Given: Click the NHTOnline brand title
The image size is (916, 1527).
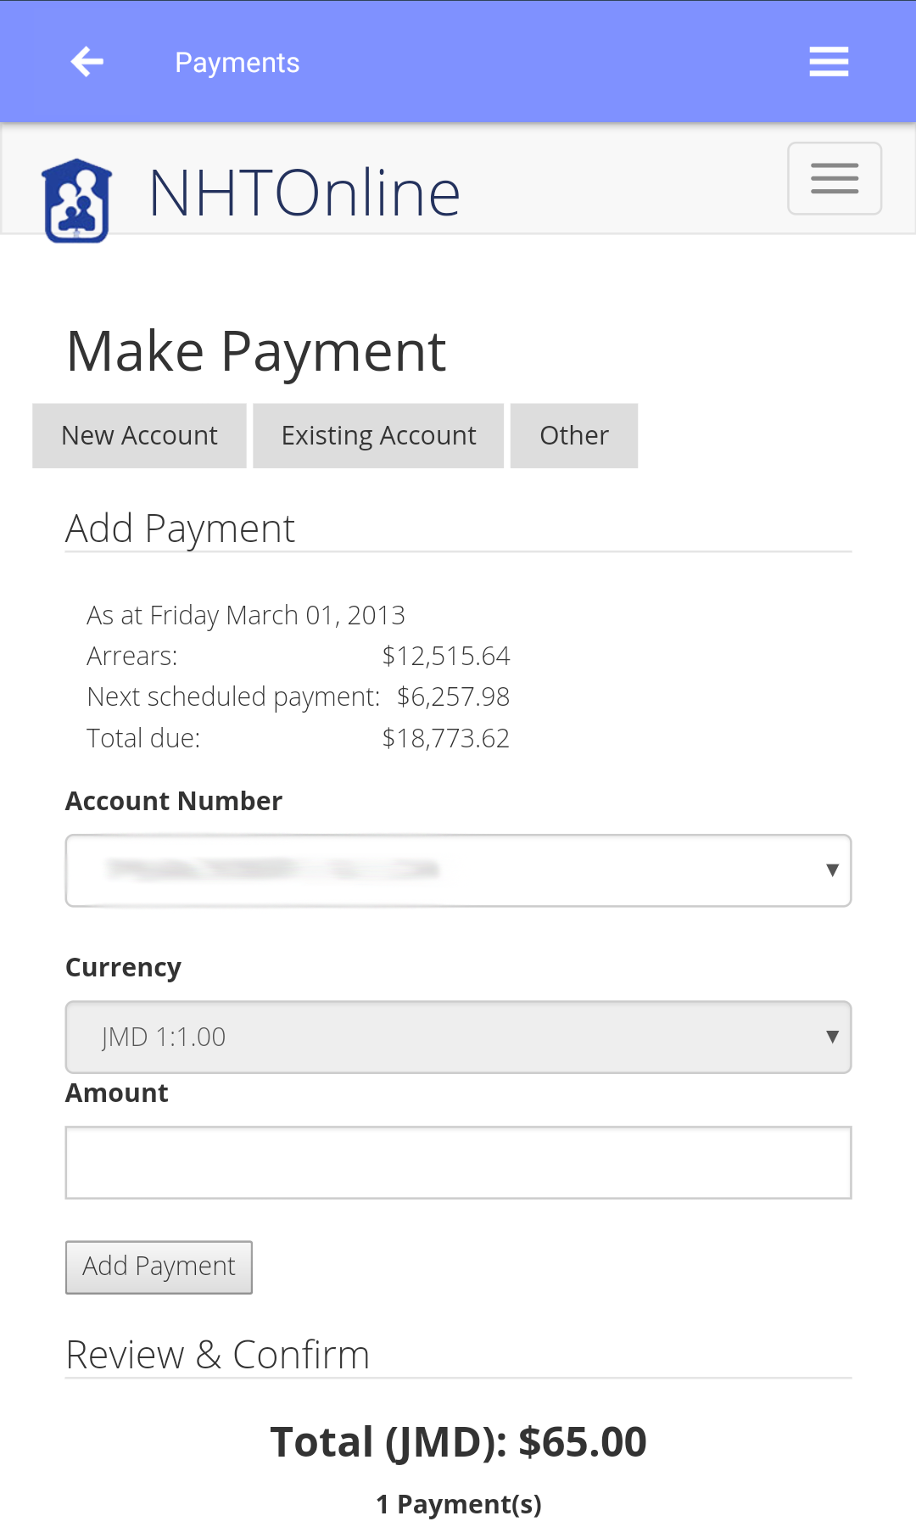Looking at the screenshot, I should point(304,193).
